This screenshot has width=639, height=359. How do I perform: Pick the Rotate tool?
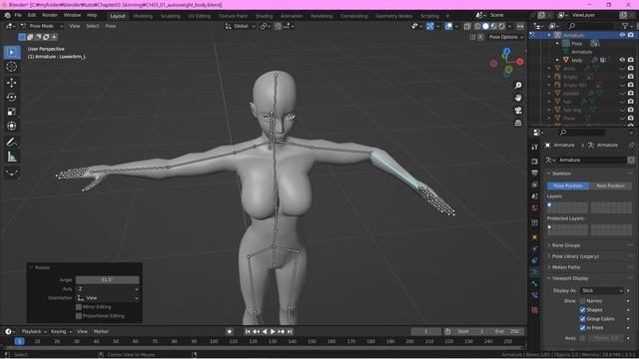11,97
